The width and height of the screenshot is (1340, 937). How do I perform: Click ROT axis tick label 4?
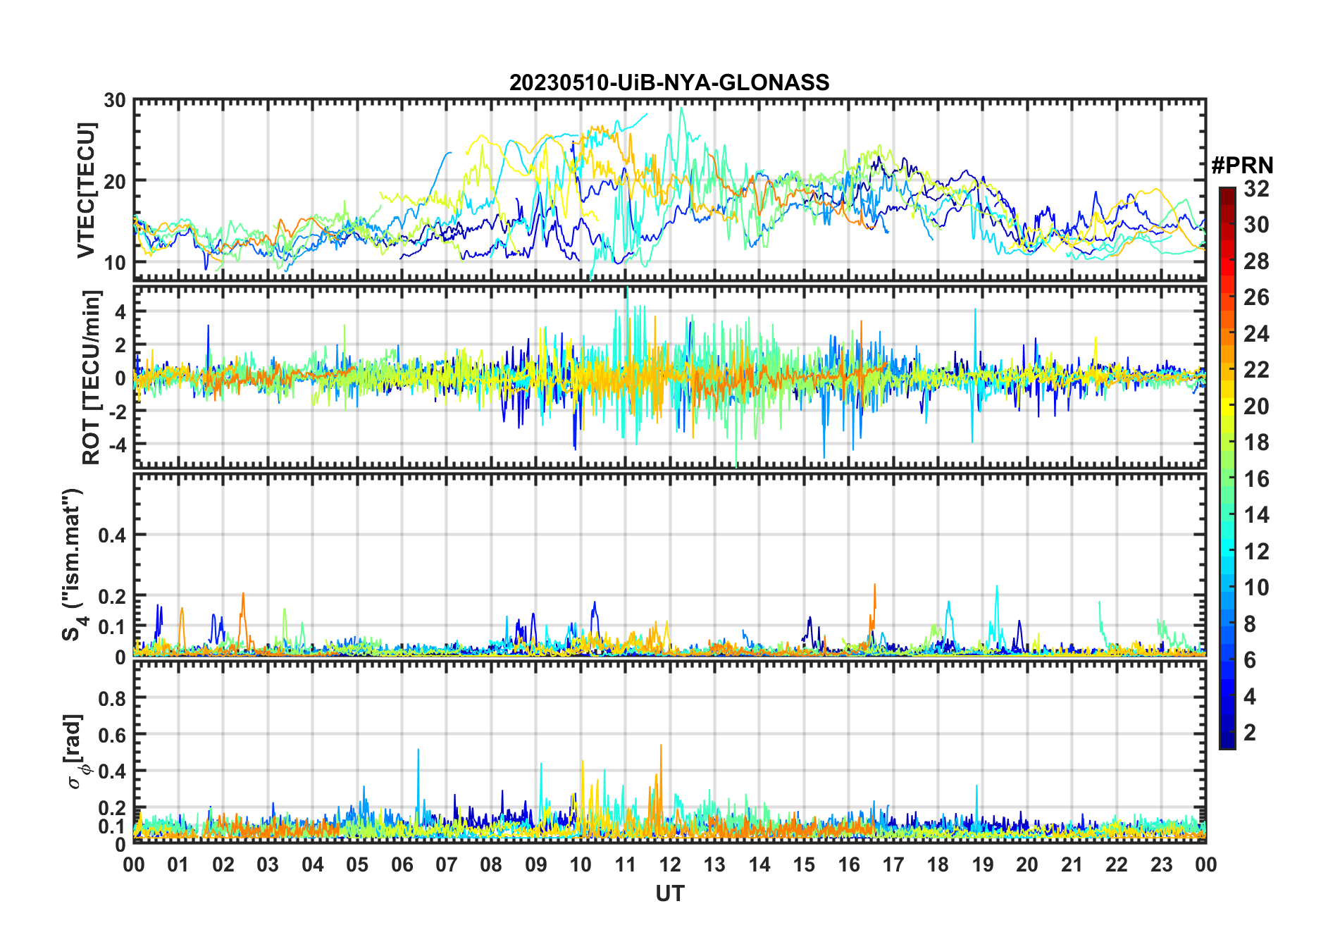click(121, 311)
